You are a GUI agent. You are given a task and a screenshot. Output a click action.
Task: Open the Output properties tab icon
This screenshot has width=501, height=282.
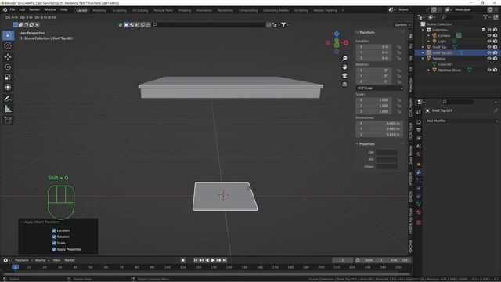pyautogui.click(x=419, y=130)
